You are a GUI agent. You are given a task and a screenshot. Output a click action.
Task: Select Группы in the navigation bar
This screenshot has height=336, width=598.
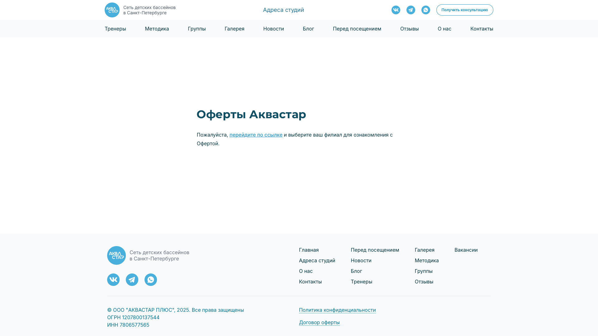point(197,29)
